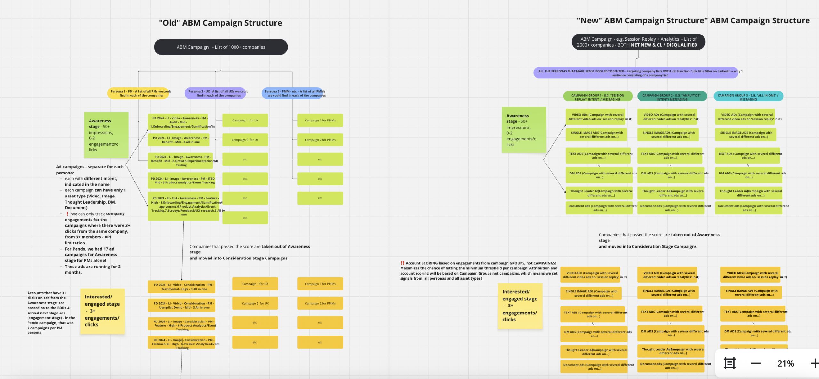Select the "Campaign 1 for UX" green box

pyautogui.click(x=245, y=120)
